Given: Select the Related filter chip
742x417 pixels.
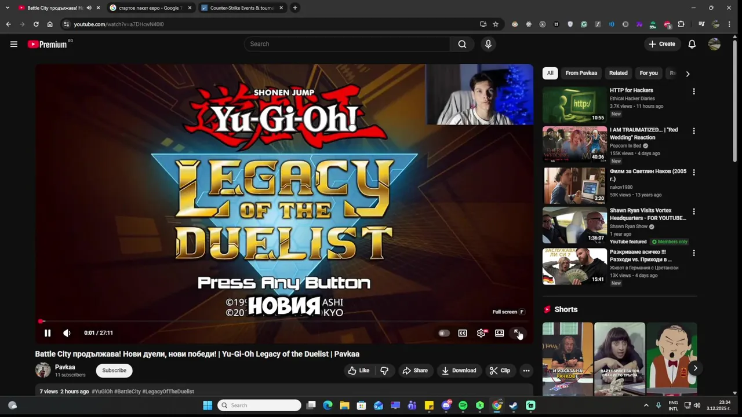Looking at the screenshot, I should click(619, 73).
